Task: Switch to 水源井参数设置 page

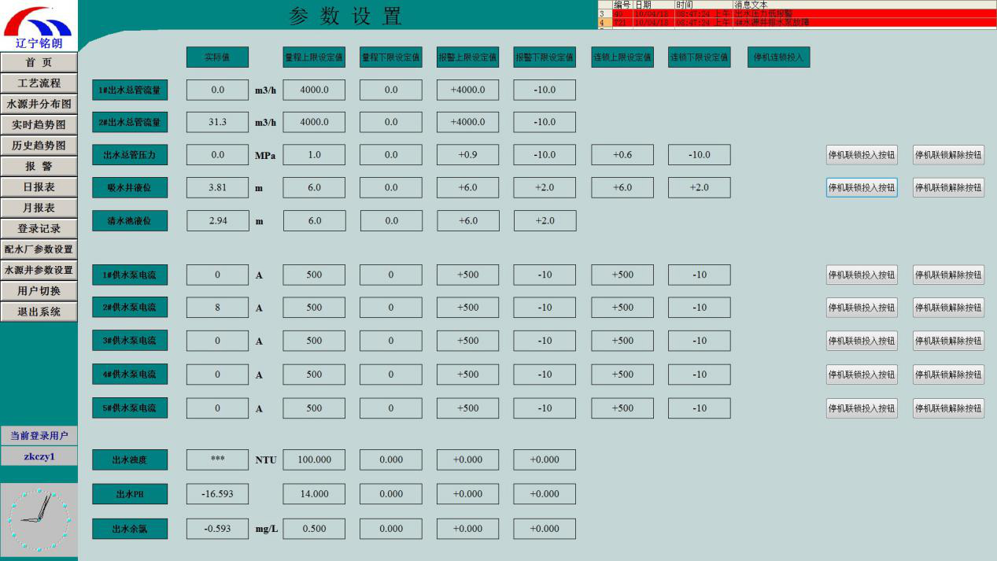Action: (39, 270)
